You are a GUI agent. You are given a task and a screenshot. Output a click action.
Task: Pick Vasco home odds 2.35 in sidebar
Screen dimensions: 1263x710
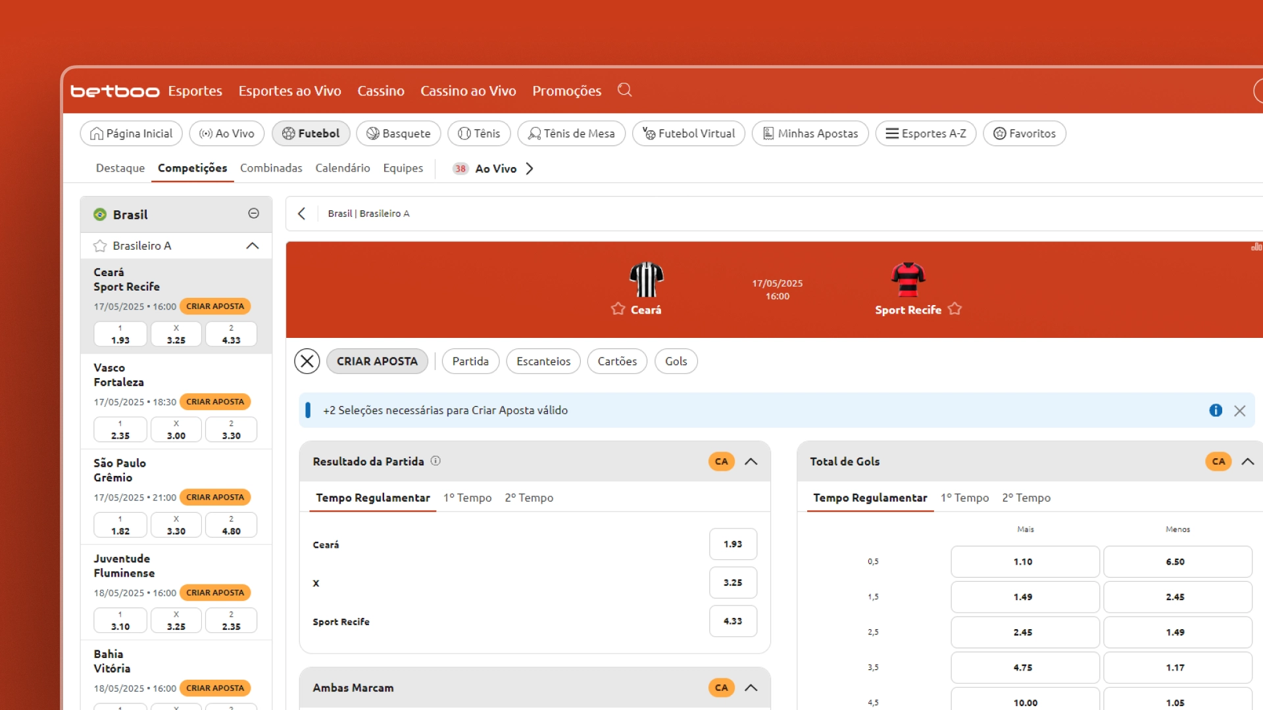120,430
